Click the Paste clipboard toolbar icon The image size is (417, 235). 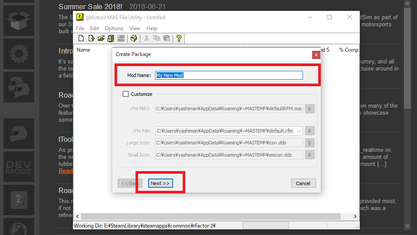(x=167, y=39)
